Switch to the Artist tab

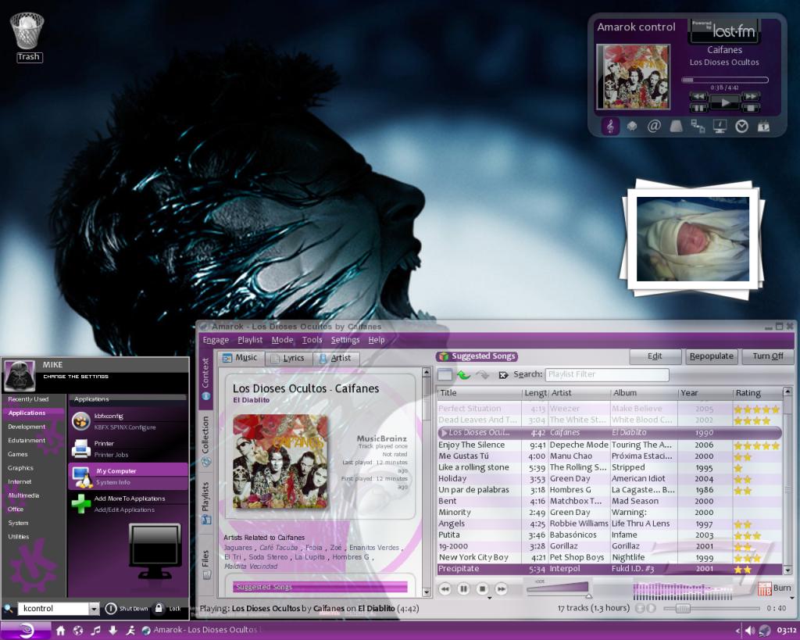(336, 358)
